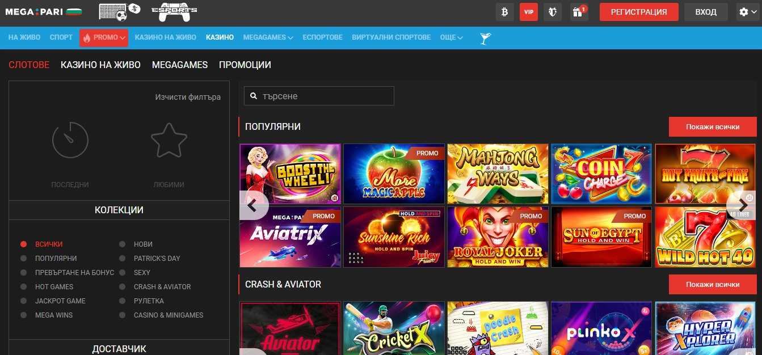The height and width of the screenshot is (355, 762).
Task: Open the Royal Joker game
Action: tap(498, 237)
